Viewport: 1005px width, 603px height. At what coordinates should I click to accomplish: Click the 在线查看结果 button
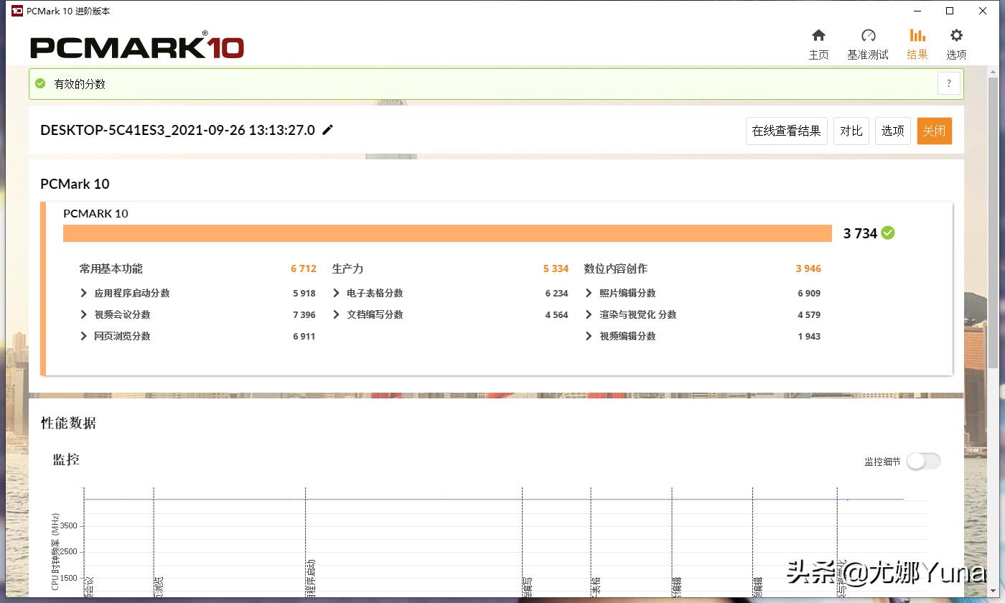(786, 131)
